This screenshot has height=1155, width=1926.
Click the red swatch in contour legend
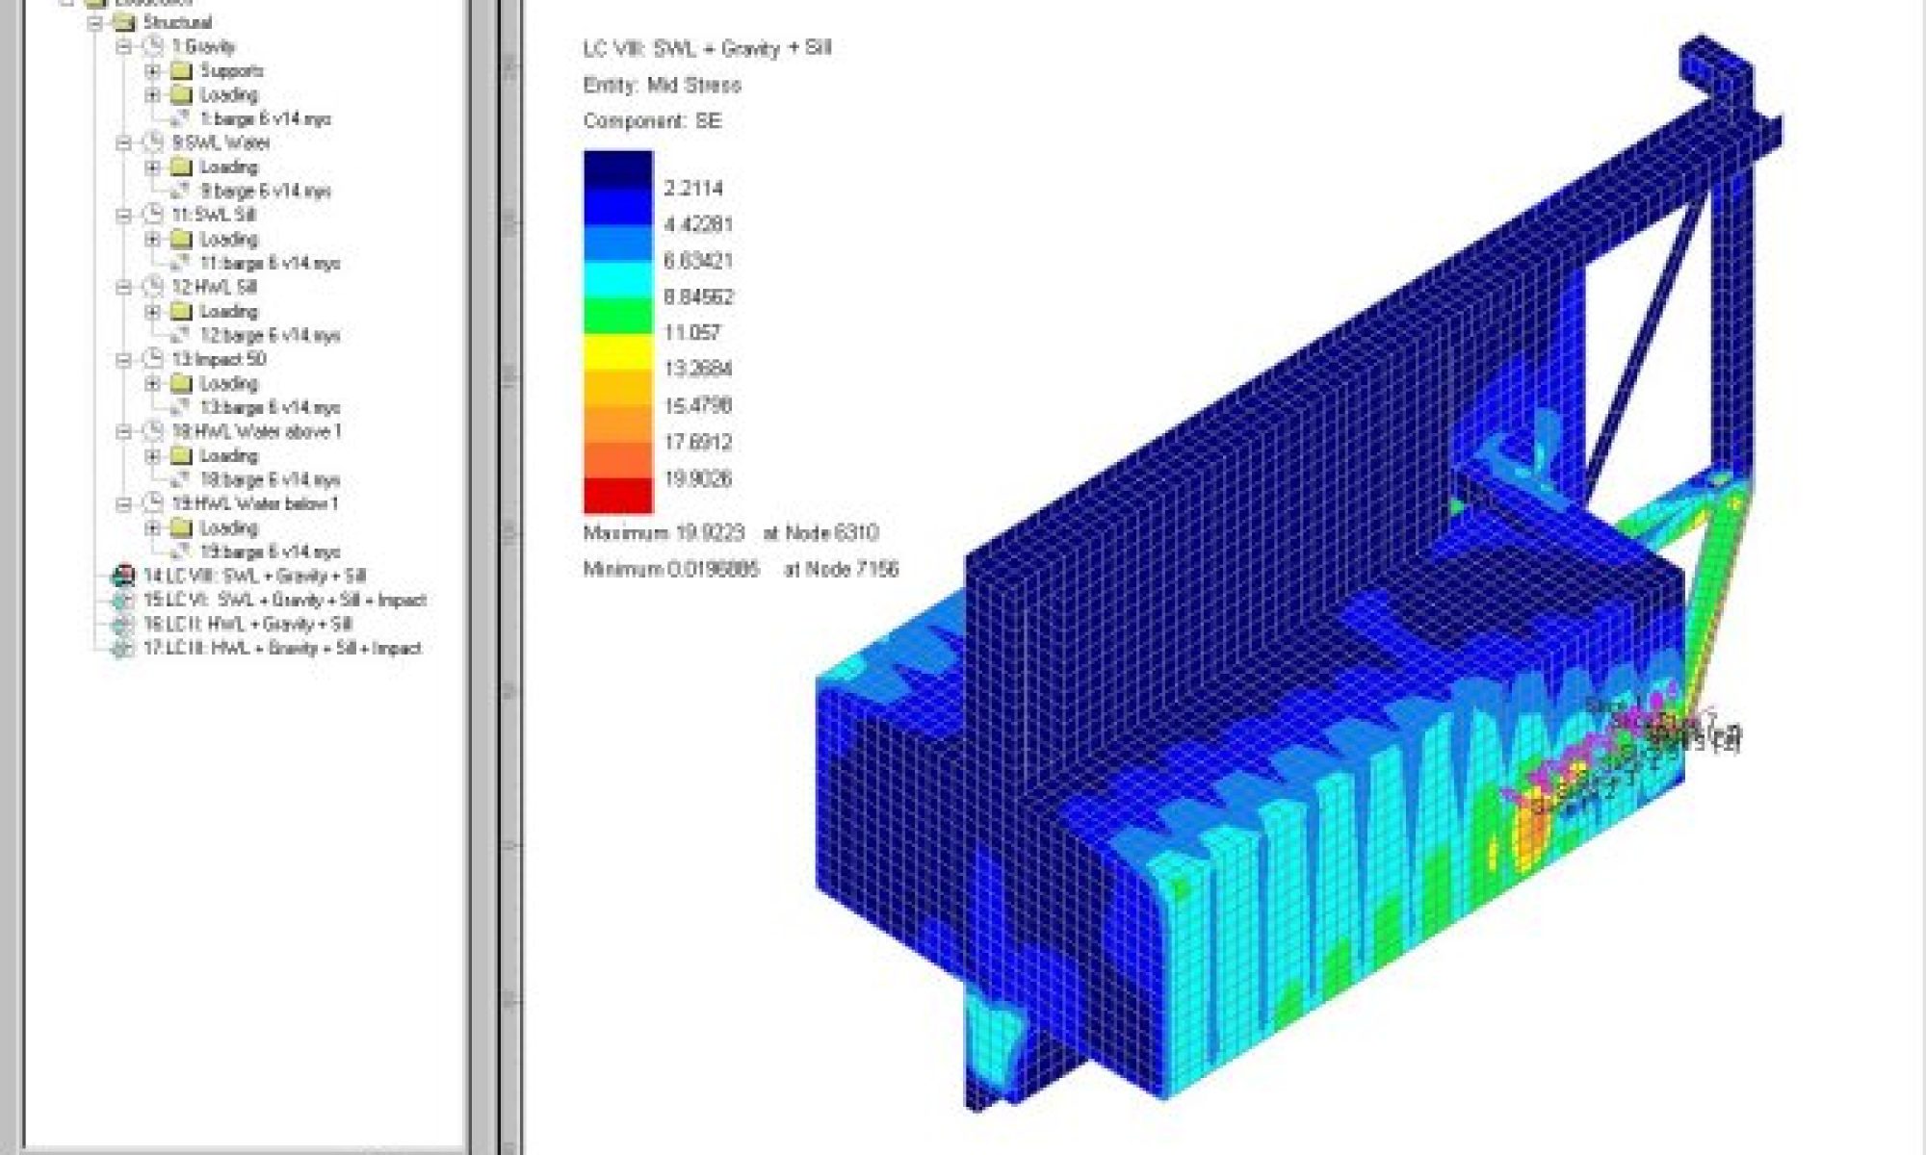617,497
